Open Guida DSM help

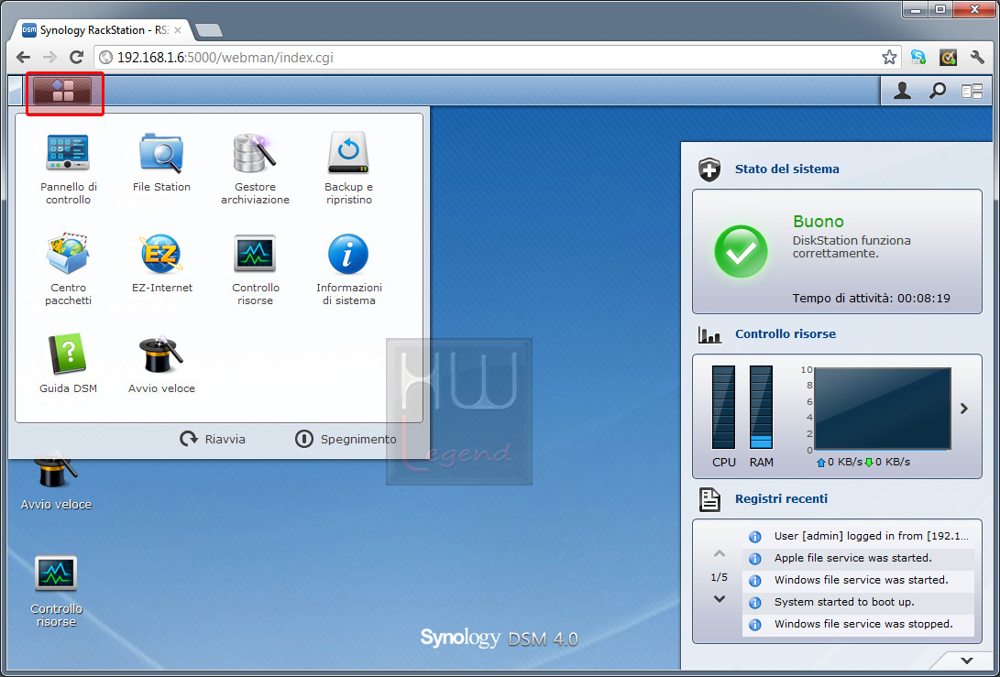[x=68, y=364]
